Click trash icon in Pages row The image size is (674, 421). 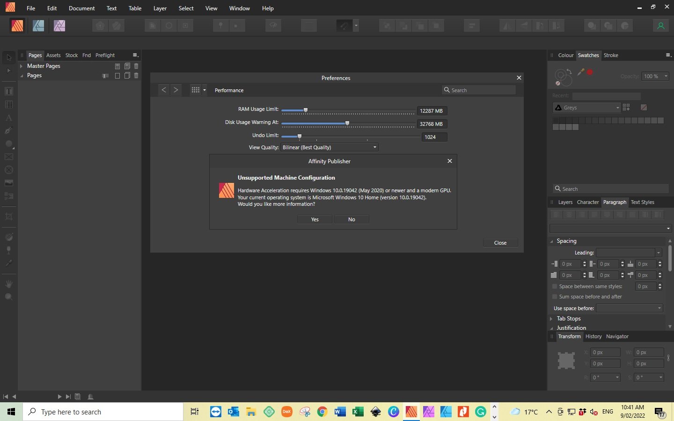coord(136,75)
